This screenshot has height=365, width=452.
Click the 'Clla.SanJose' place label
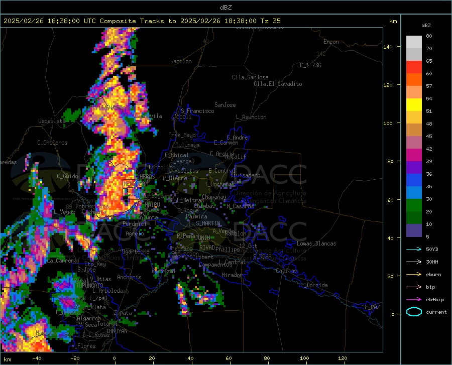point(250,77)
